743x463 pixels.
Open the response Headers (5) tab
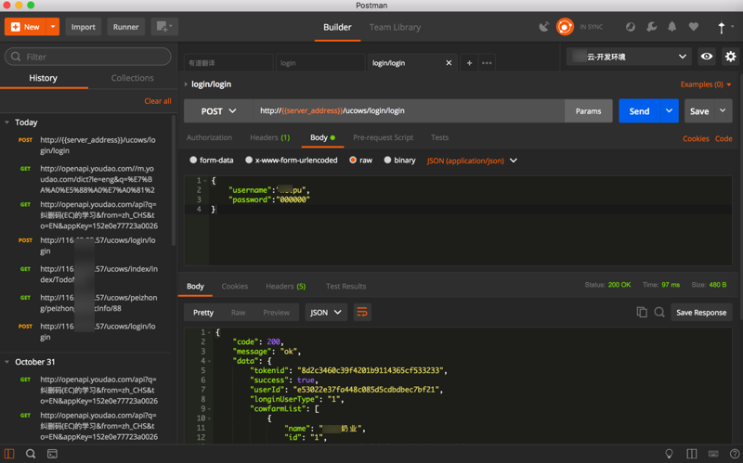tap(285, 286)
